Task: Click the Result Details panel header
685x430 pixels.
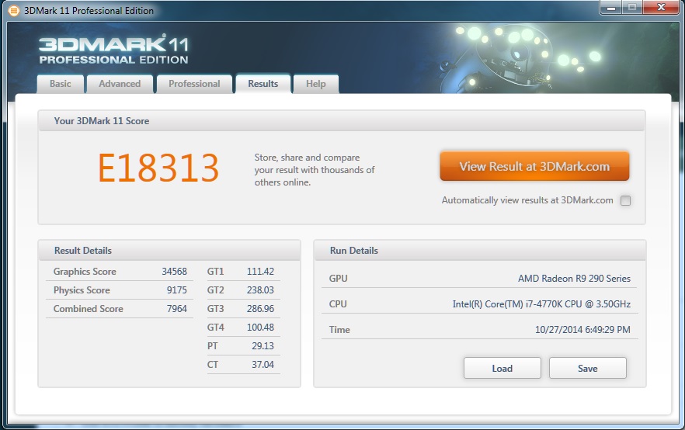Action: [169, 251]
